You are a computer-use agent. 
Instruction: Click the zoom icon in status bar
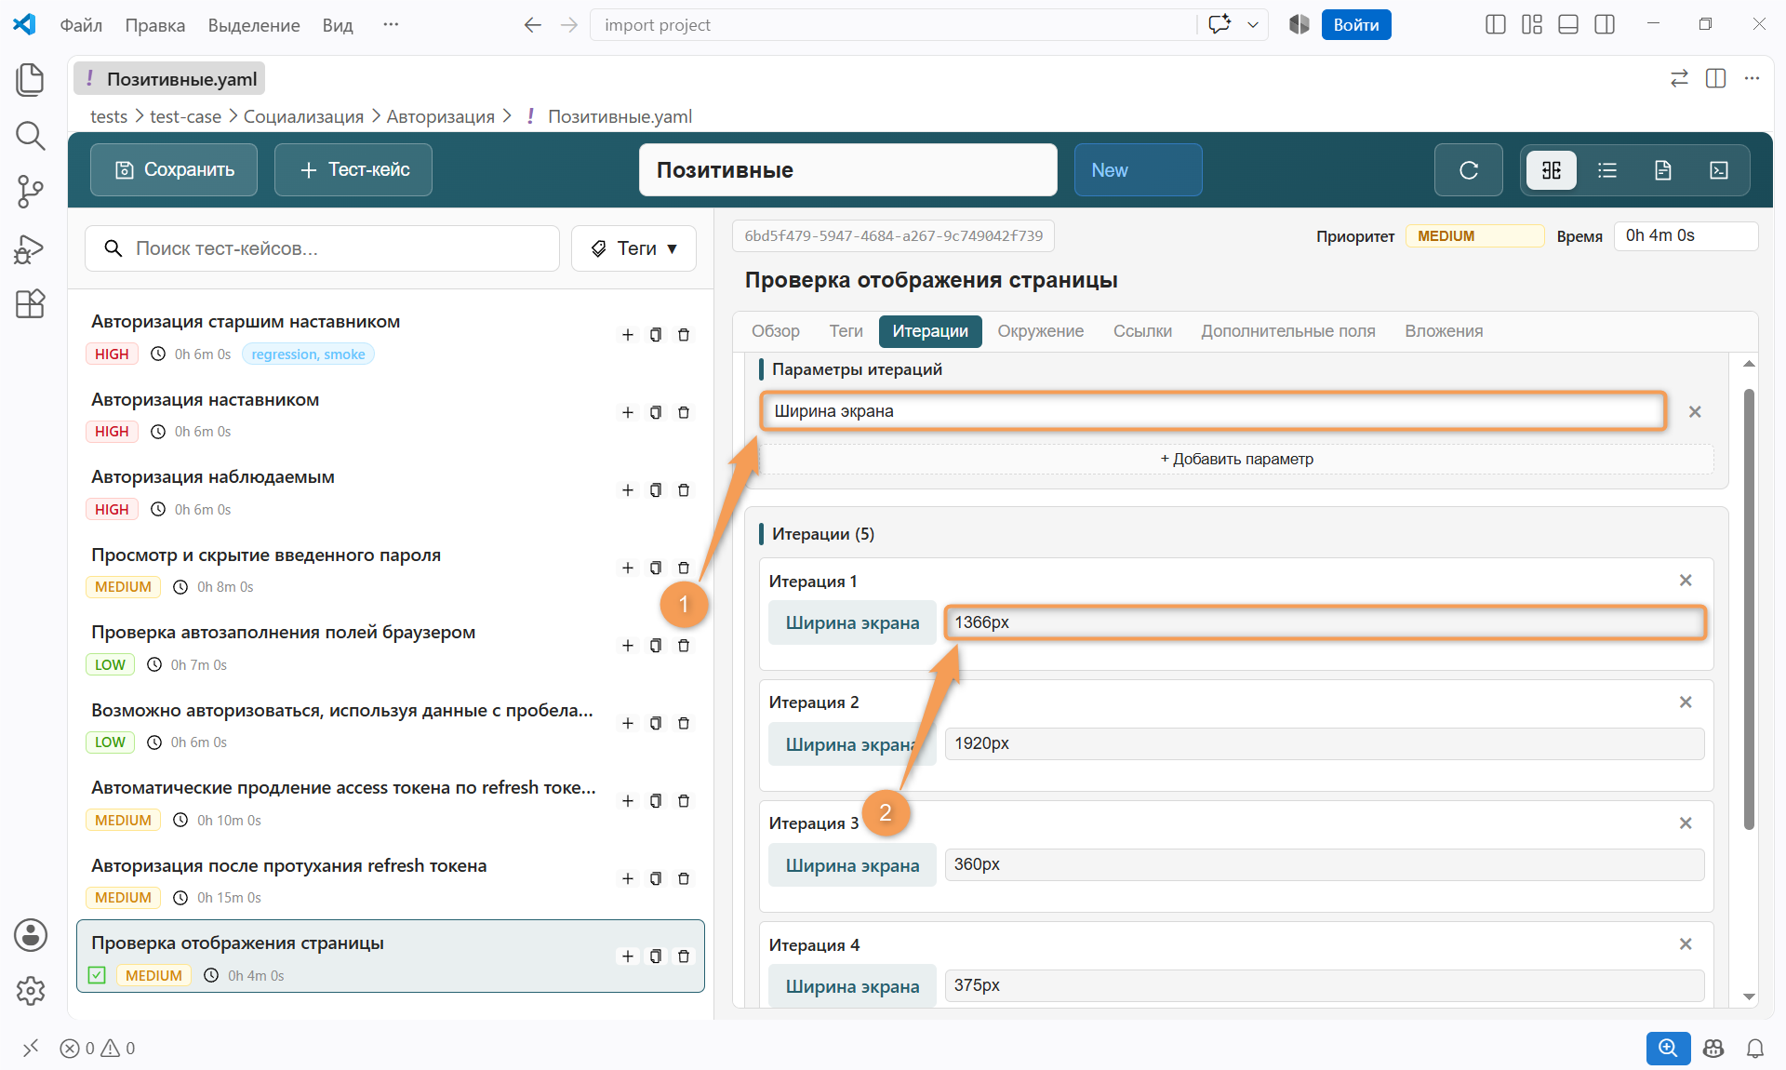[x=1668, y=1049]
